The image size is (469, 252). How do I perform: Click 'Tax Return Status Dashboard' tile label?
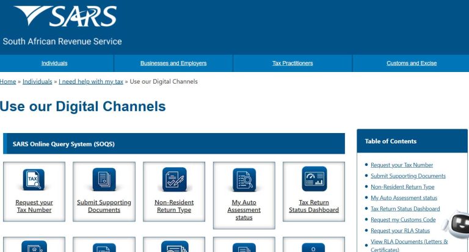point(314,206)
